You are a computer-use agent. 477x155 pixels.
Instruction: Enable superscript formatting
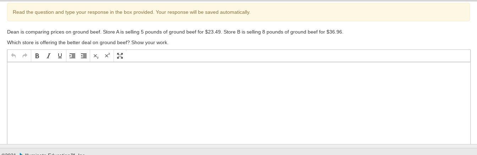click(107, 56)
